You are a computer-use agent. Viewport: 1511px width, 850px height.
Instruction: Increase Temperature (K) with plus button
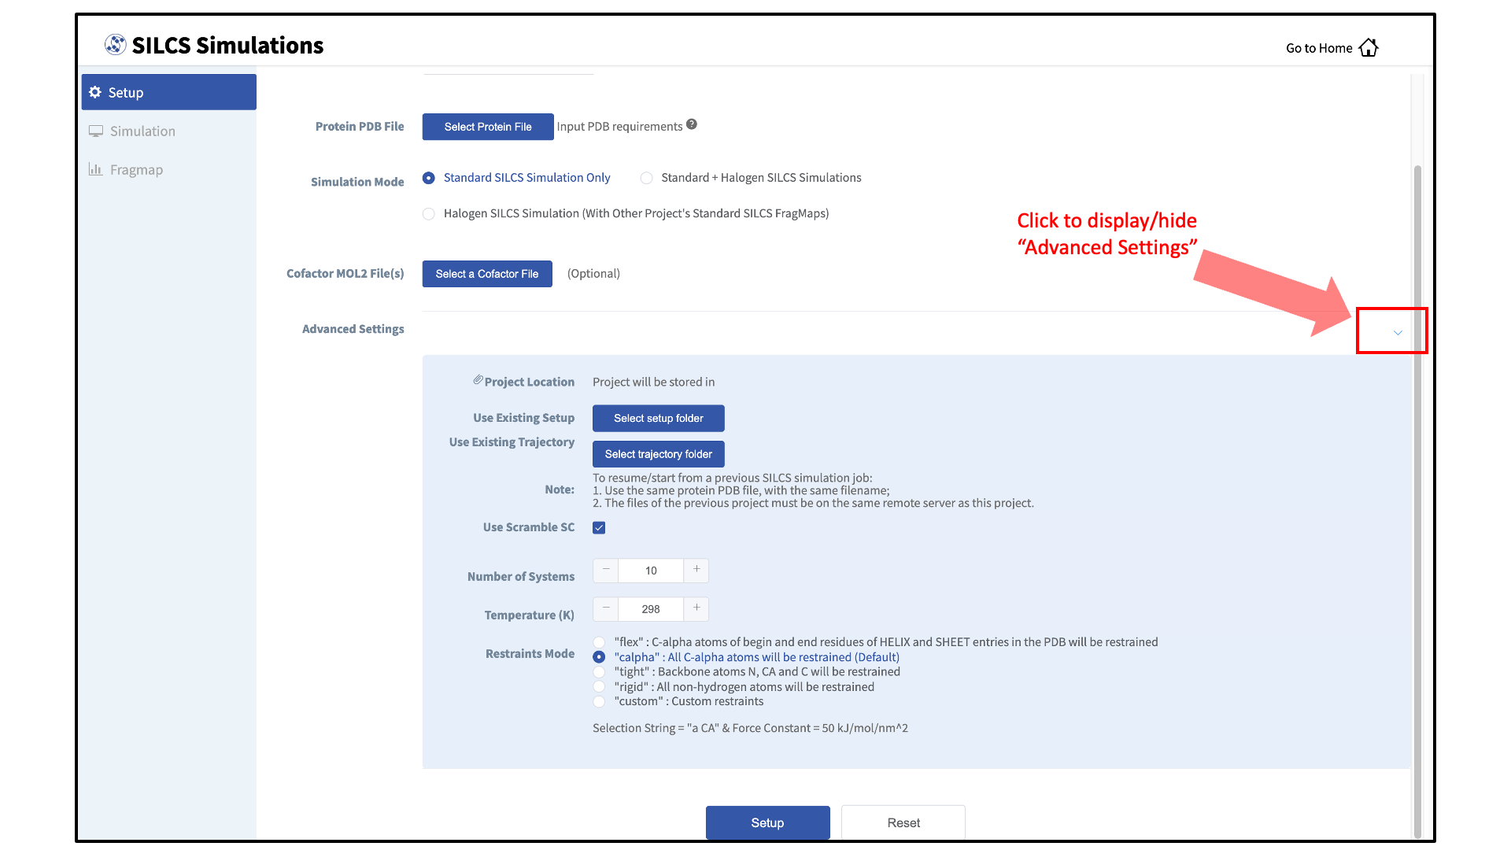(696, 609)
